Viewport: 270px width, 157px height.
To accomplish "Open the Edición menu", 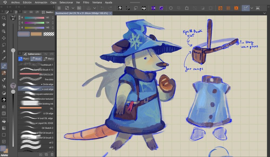I will pos(27,2).
